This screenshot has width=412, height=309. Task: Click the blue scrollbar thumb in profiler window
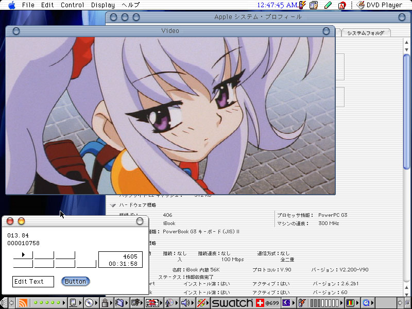[406, 111]
